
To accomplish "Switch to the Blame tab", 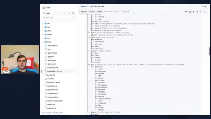I will pyautogui.click(x=100, y=12).
